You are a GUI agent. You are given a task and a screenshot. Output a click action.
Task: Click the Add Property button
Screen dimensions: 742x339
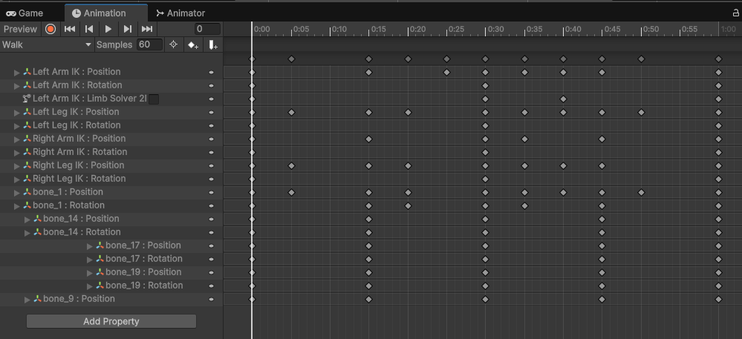111,321
